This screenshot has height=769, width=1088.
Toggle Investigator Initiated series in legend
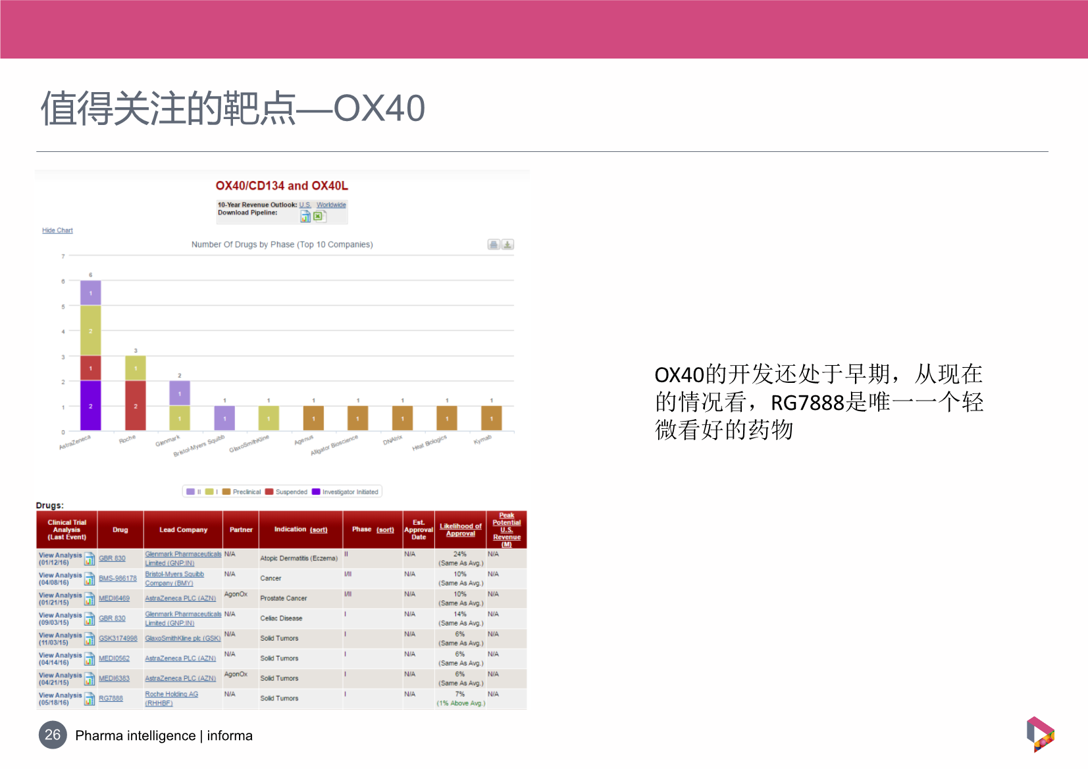pyautogui.click(x=345, y=492)
